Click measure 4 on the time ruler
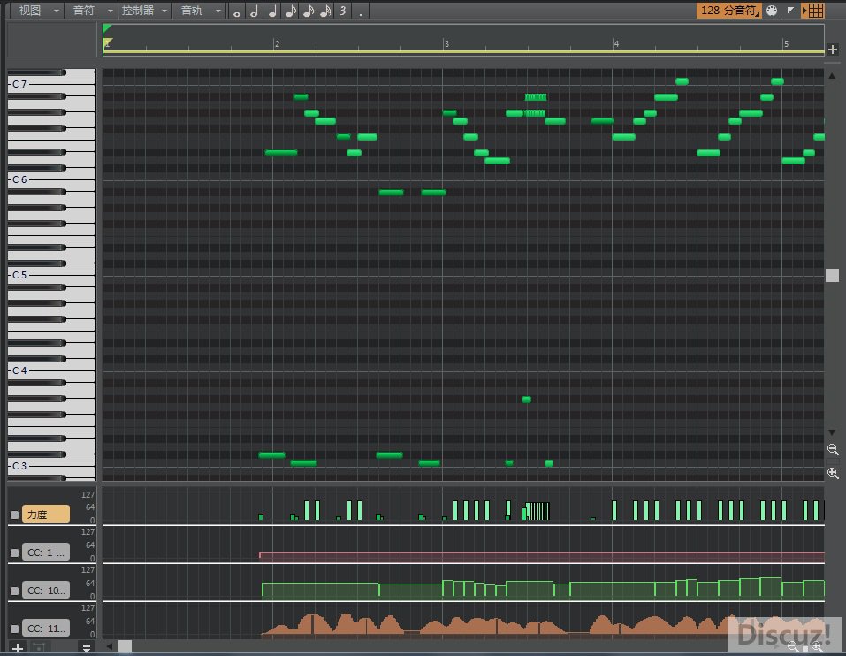This screenshot has height=656, width=846. pyautogui.click(x=616, y=43)
